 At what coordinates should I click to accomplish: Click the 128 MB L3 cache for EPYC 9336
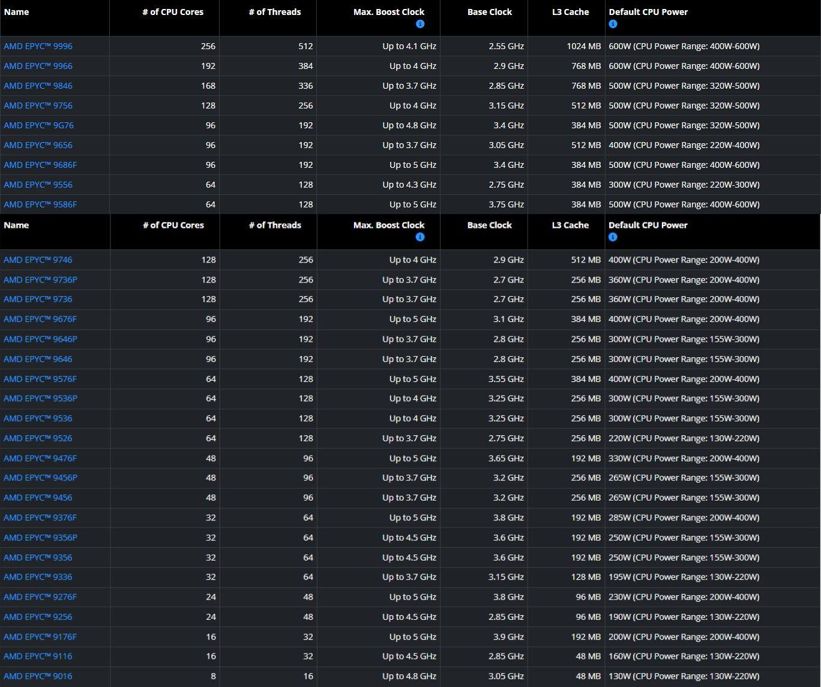click(586, 577)
